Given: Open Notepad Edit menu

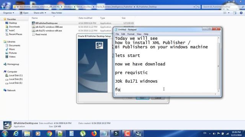Looking at the screenshot, I should point(123,34).
